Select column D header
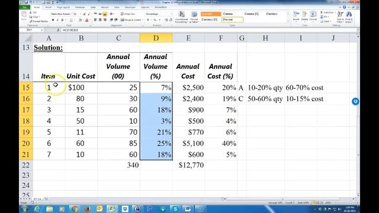Screen dimensions: 379x213 point(156,38)
